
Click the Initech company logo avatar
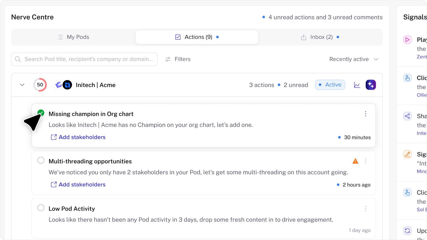58,85
